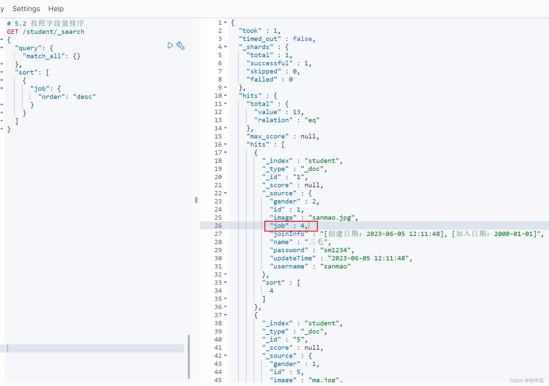
Task: Collapse first hit object at line 17
Action: click(225, 153)
